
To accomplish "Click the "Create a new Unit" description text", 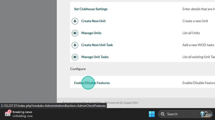I will [195, 21].
